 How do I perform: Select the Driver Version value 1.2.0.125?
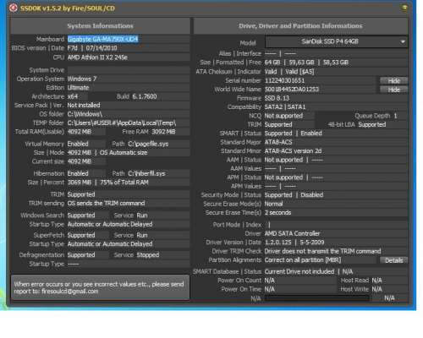tap(277, 243)
